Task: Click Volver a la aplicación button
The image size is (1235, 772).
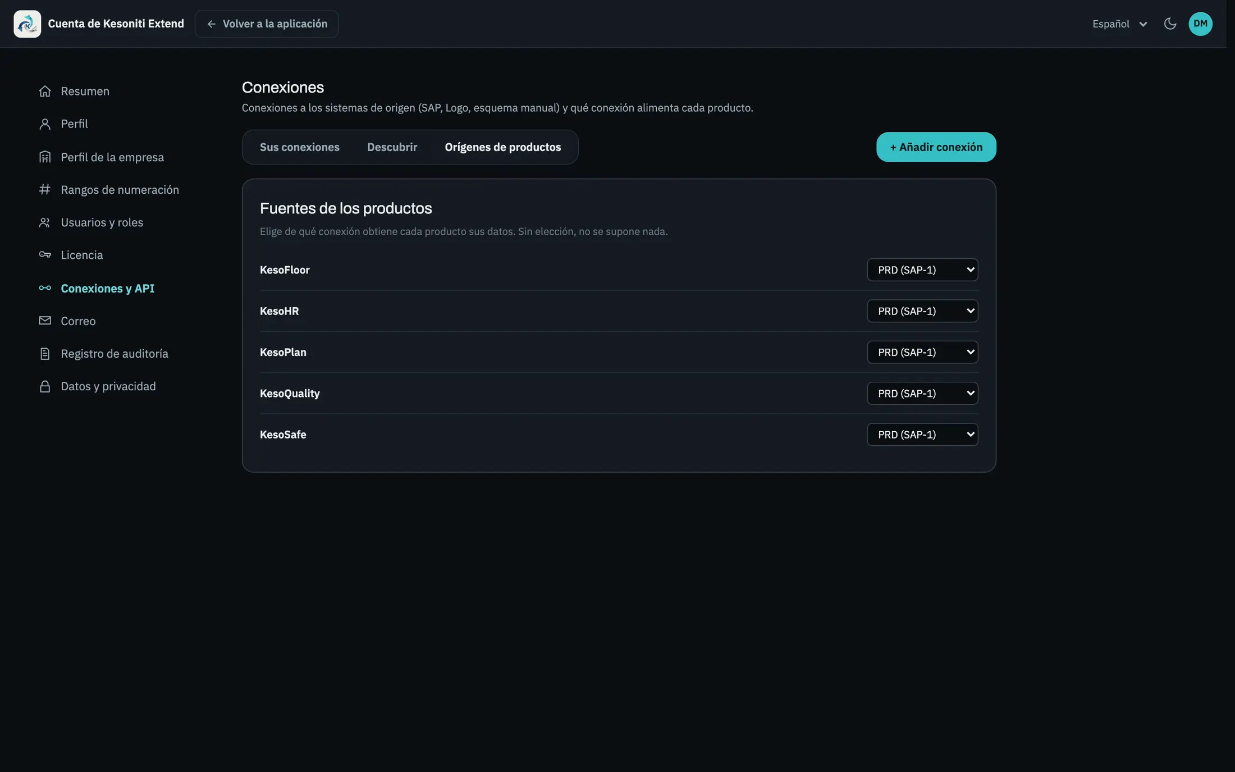Action: pos(267,24)
